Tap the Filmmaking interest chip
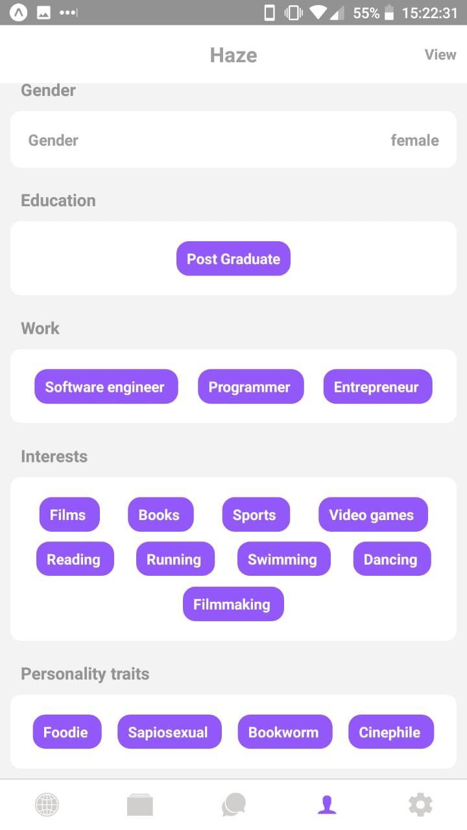The width and height of the screenshot is (467, 830). coord(233,604)
